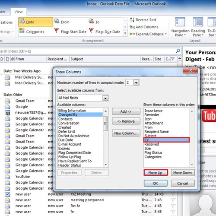216x216 pixels.
Task: Click the Reverse Sort icon
Action: pos(132,20)
